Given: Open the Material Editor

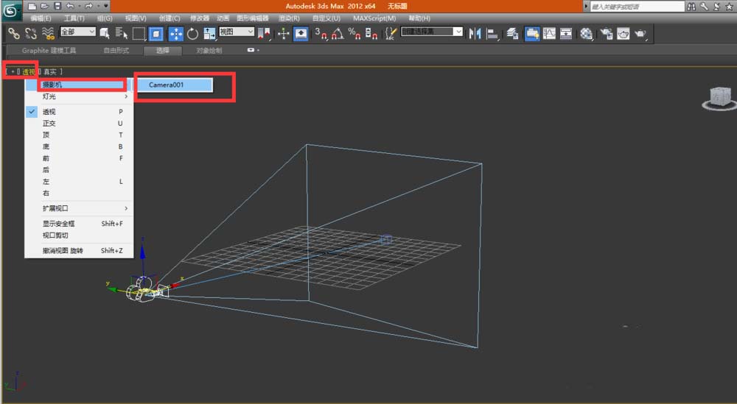Looking at the screenshot, I should click(x=586, y=33).
